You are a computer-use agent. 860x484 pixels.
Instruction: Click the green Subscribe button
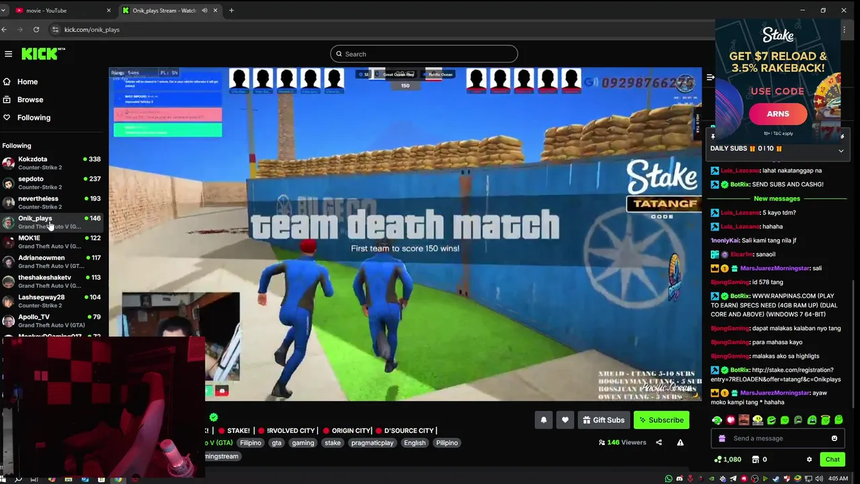[x=661, y=420]
